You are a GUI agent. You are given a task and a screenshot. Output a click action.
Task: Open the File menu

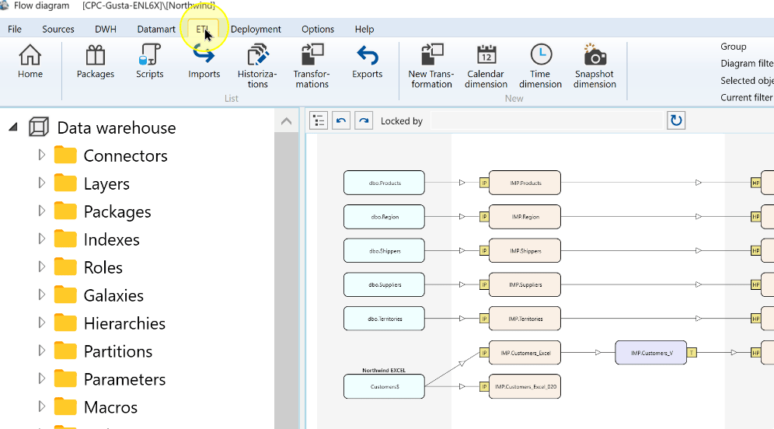14,29
